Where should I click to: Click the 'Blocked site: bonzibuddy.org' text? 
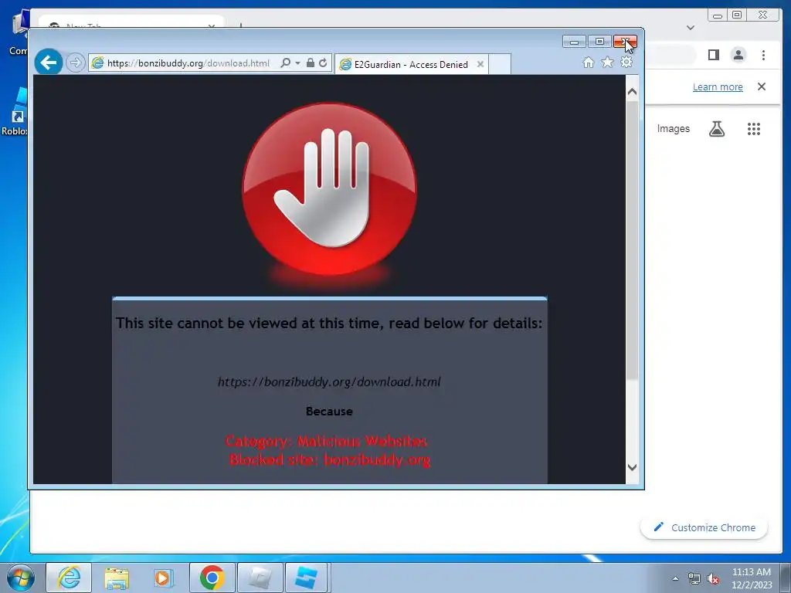(x=329, y=460)
